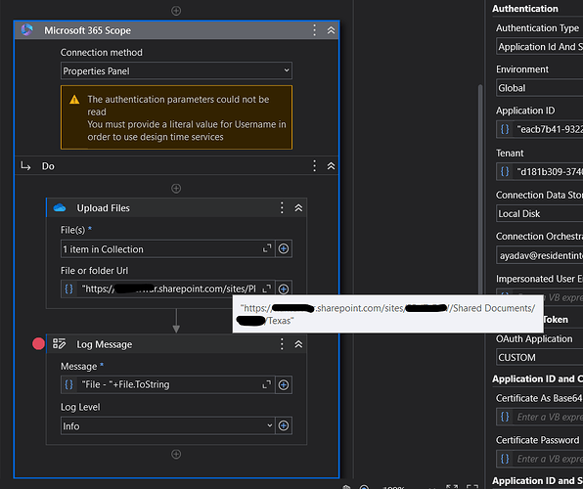This screenshot has width=583, height=489.
Task: Expand the File(s) collection editor
Action: pyautogui.click(x=267, y=248)
